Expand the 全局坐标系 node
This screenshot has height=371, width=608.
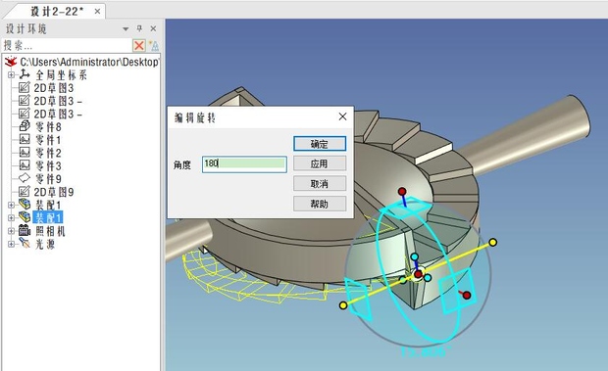point(11,74)
